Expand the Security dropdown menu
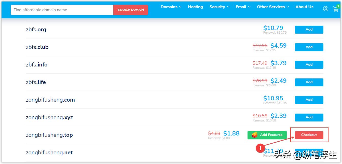The width and height of the screenshot is (342, 164). point(219,7)
